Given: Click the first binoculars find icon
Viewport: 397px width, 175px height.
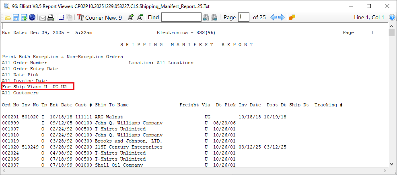Looking at the screenshot, I should click(x=206, y=17).
